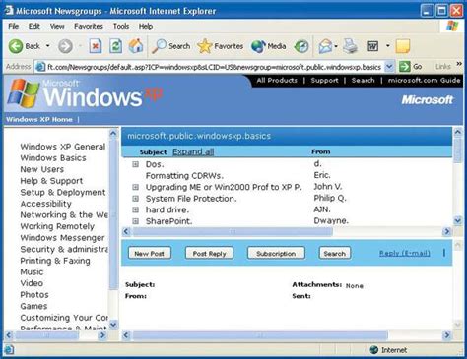467x359 pixels.
Task: Click the message list horizontal scrollbar thumb
Action: point(233,232)
